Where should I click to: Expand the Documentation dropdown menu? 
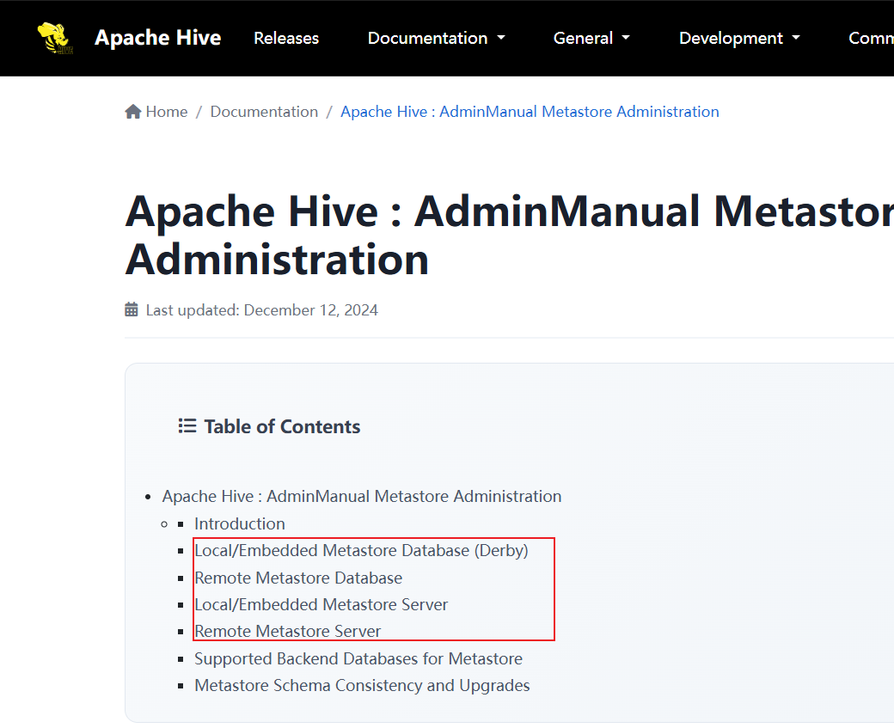pos(436,38)
